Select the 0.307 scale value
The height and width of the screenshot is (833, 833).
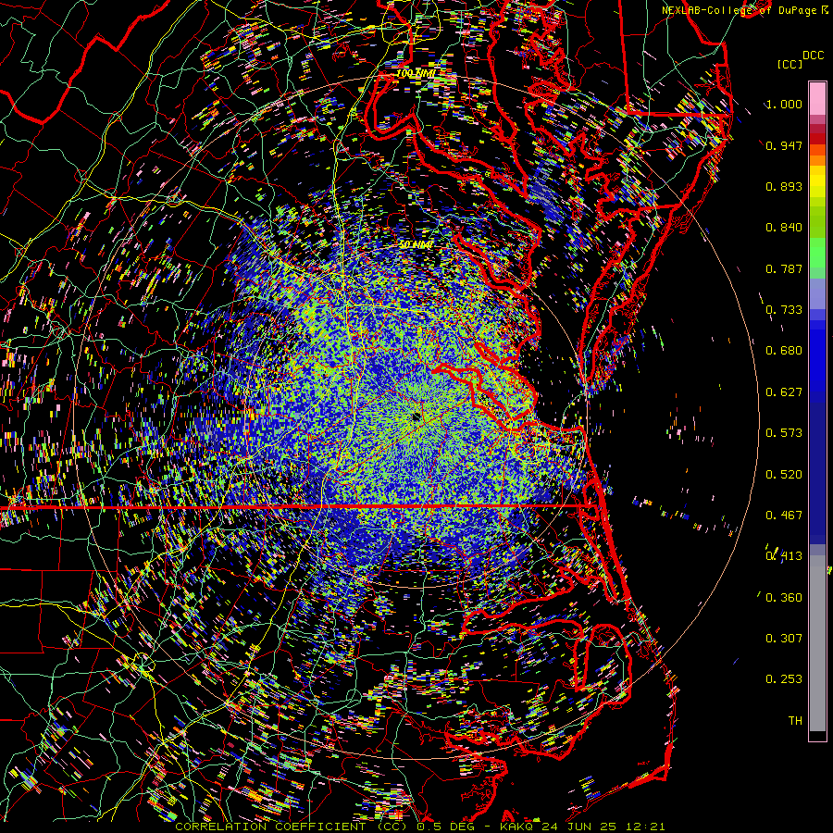coord(784,639)
